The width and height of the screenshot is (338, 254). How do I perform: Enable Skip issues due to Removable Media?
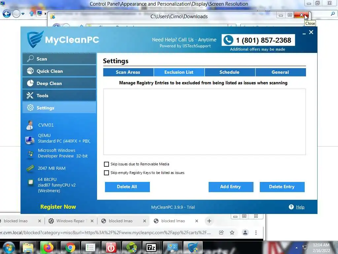pyautogui.click(x=106, y=164)
